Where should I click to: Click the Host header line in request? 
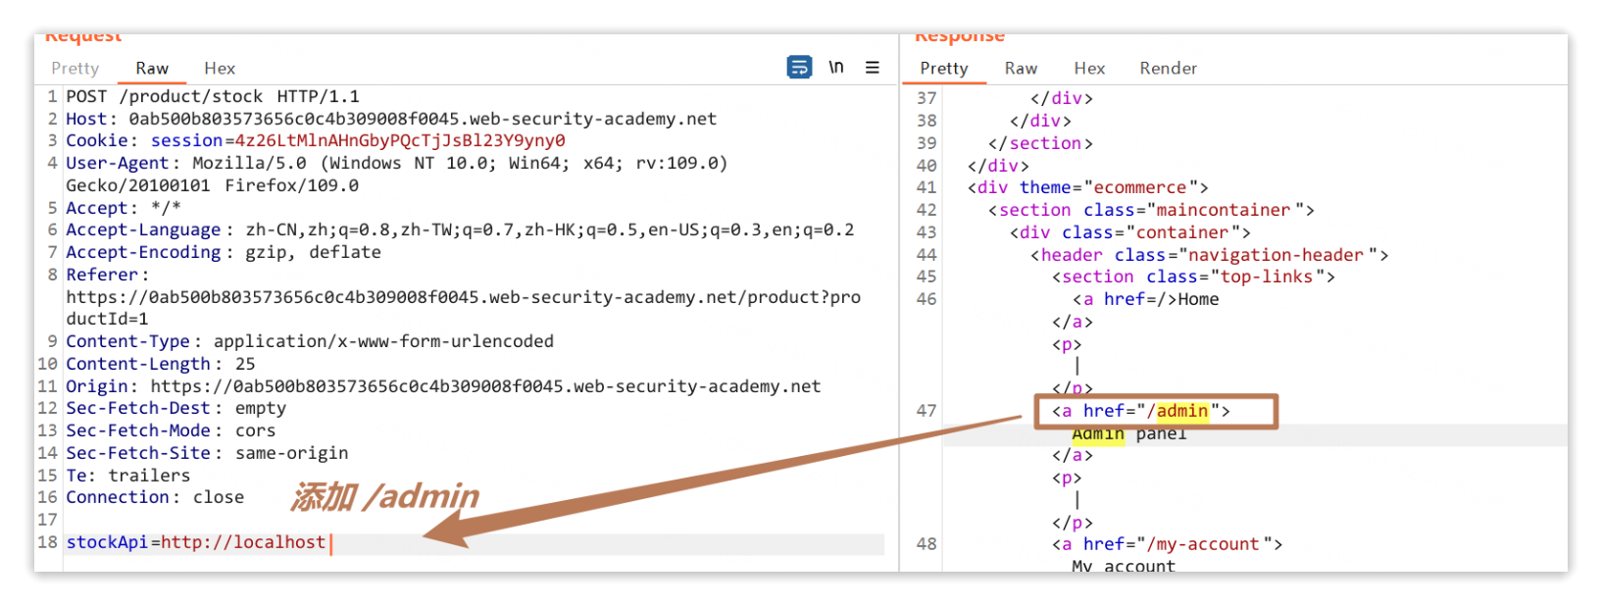[390, 119]
